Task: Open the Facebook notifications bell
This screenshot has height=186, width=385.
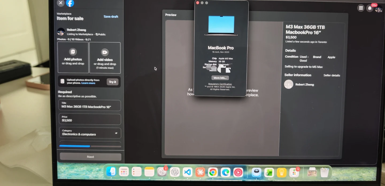Action: coord(370,8)
